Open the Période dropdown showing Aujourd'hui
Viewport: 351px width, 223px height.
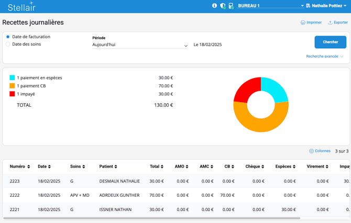click(140, 45)
